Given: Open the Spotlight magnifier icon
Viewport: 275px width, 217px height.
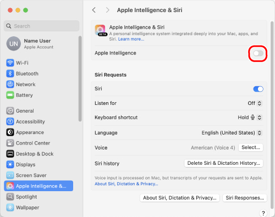Looking at the screenshot, I should 10,197.
